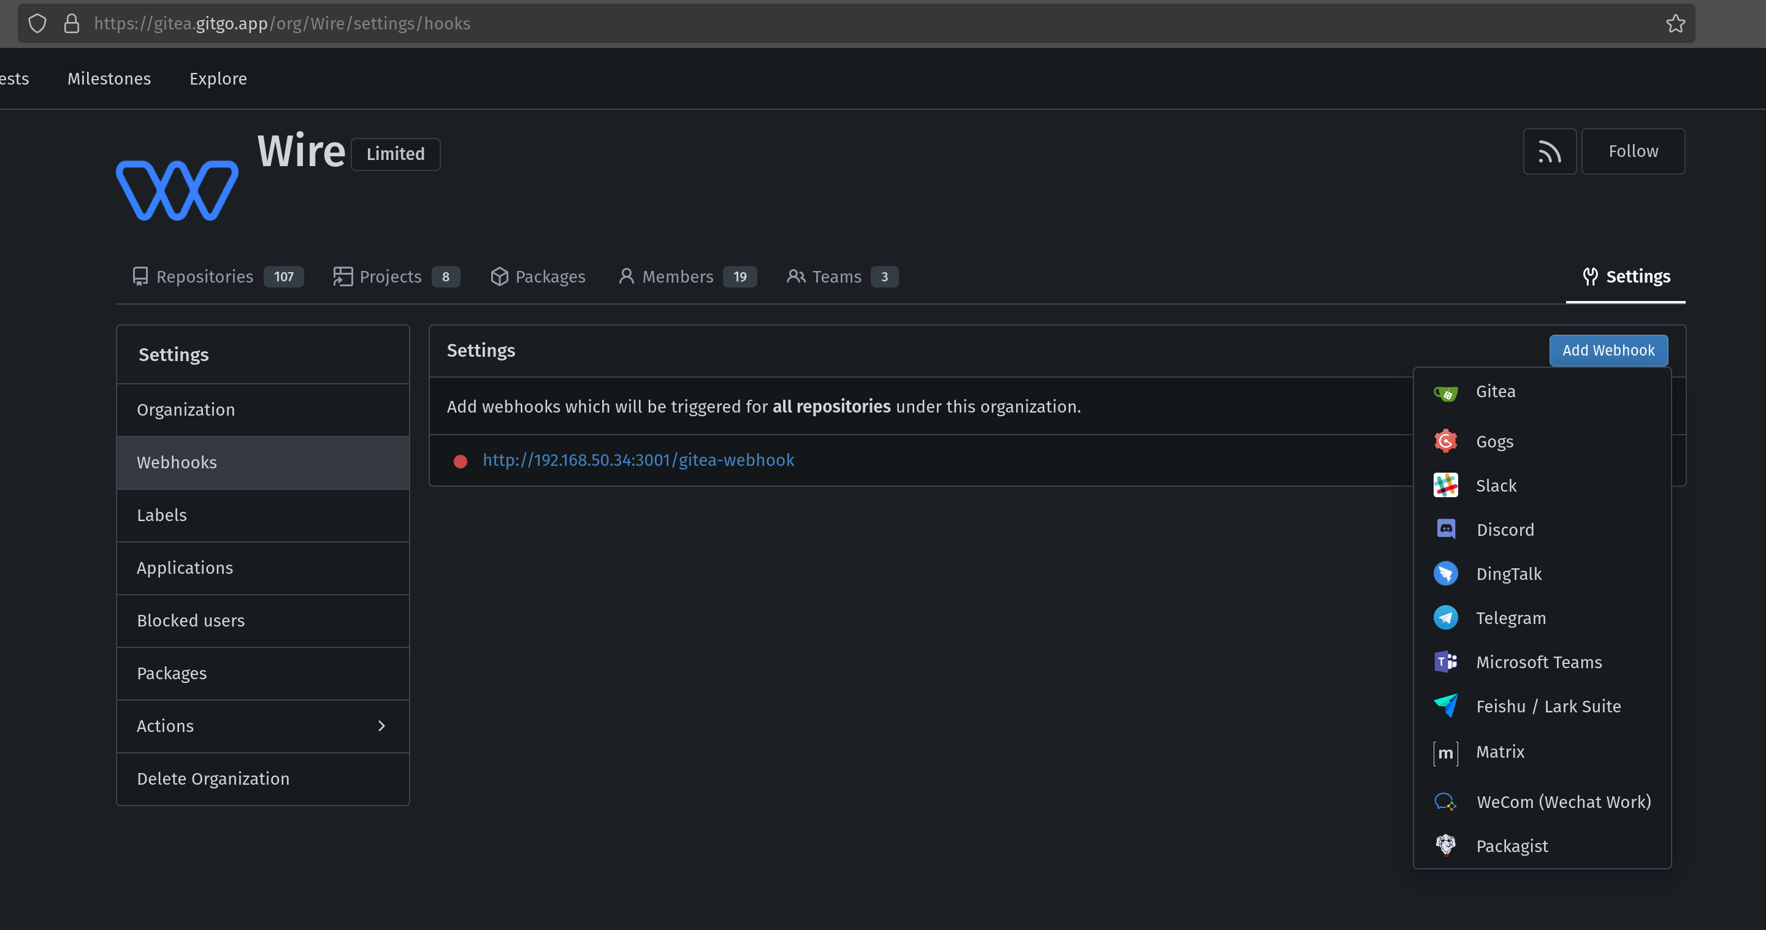The height and width of the screenshot is (930, 1766).
Task: Click the site lock icon in address bar
Action: click(71, 23)
